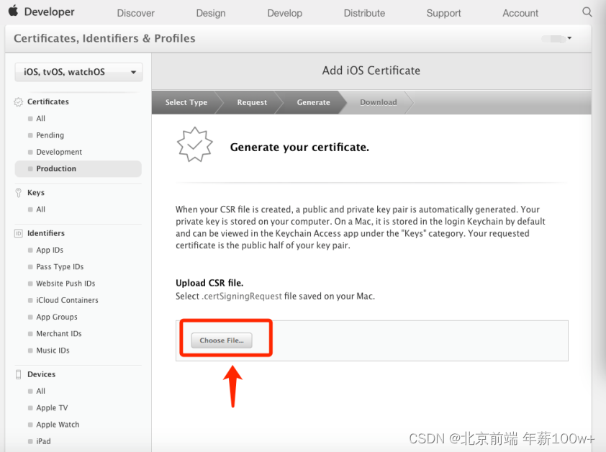Open the Support menu
Image resolution: width=606 pixels, height=452 pixels.
click(x=443, y=13)
